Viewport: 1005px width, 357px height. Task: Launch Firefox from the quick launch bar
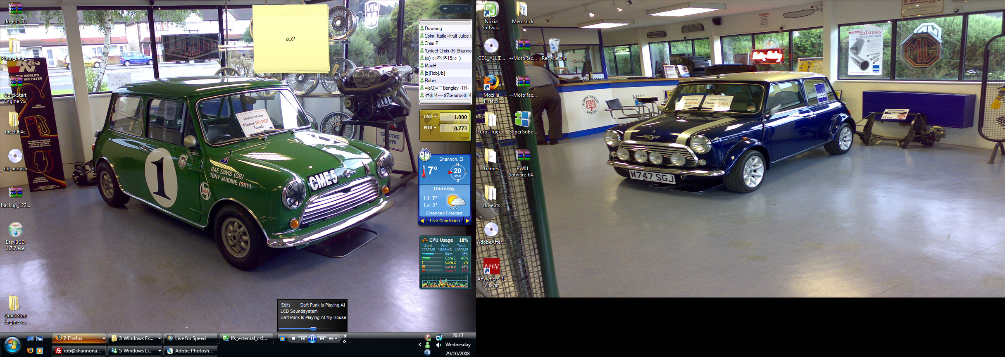point(30,350)
